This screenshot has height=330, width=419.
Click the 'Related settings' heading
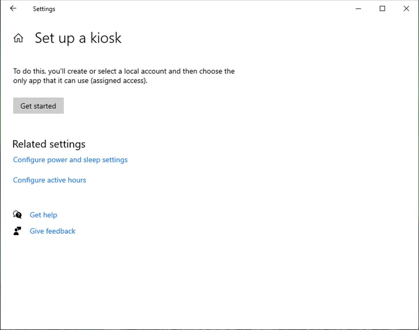pyautogui.click(x=49, y=144)
